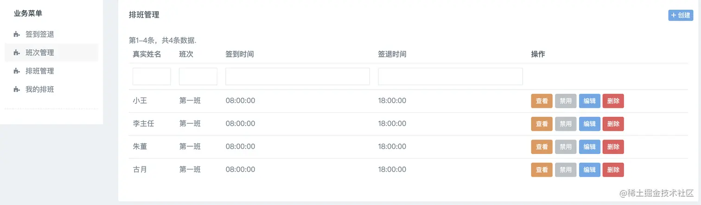
Task: View the 小王 schedule with 查看
Action: [x=542, y=101]
